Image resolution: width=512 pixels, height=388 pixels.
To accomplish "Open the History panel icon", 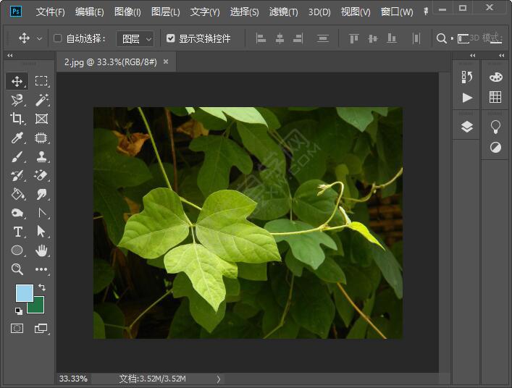I will 467,77.
